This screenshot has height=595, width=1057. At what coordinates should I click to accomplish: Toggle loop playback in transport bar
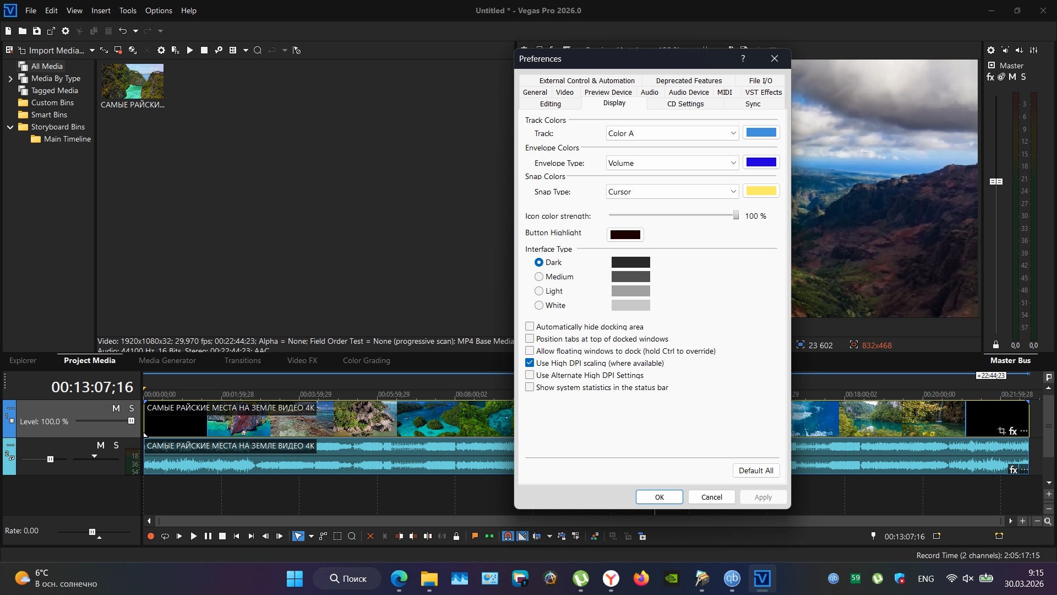(x=165, y=536)
